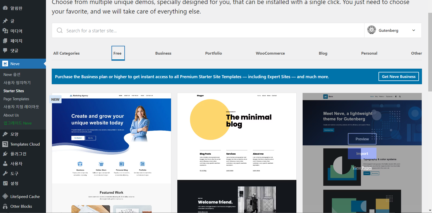Click the Gutenberg logo in builder selector
The image size is (432, 213).
click(x=372, y=30)
